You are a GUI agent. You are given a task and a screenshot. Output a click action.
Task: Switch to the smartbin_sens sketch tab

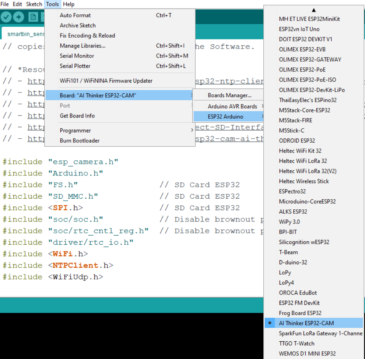click(x=23, y=34)
